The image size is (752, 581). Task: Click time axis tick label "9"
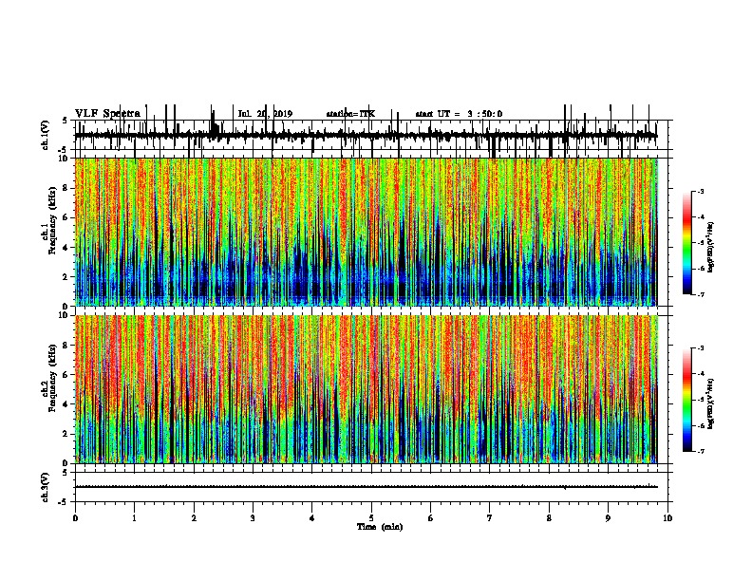click(x=608, y=517)
